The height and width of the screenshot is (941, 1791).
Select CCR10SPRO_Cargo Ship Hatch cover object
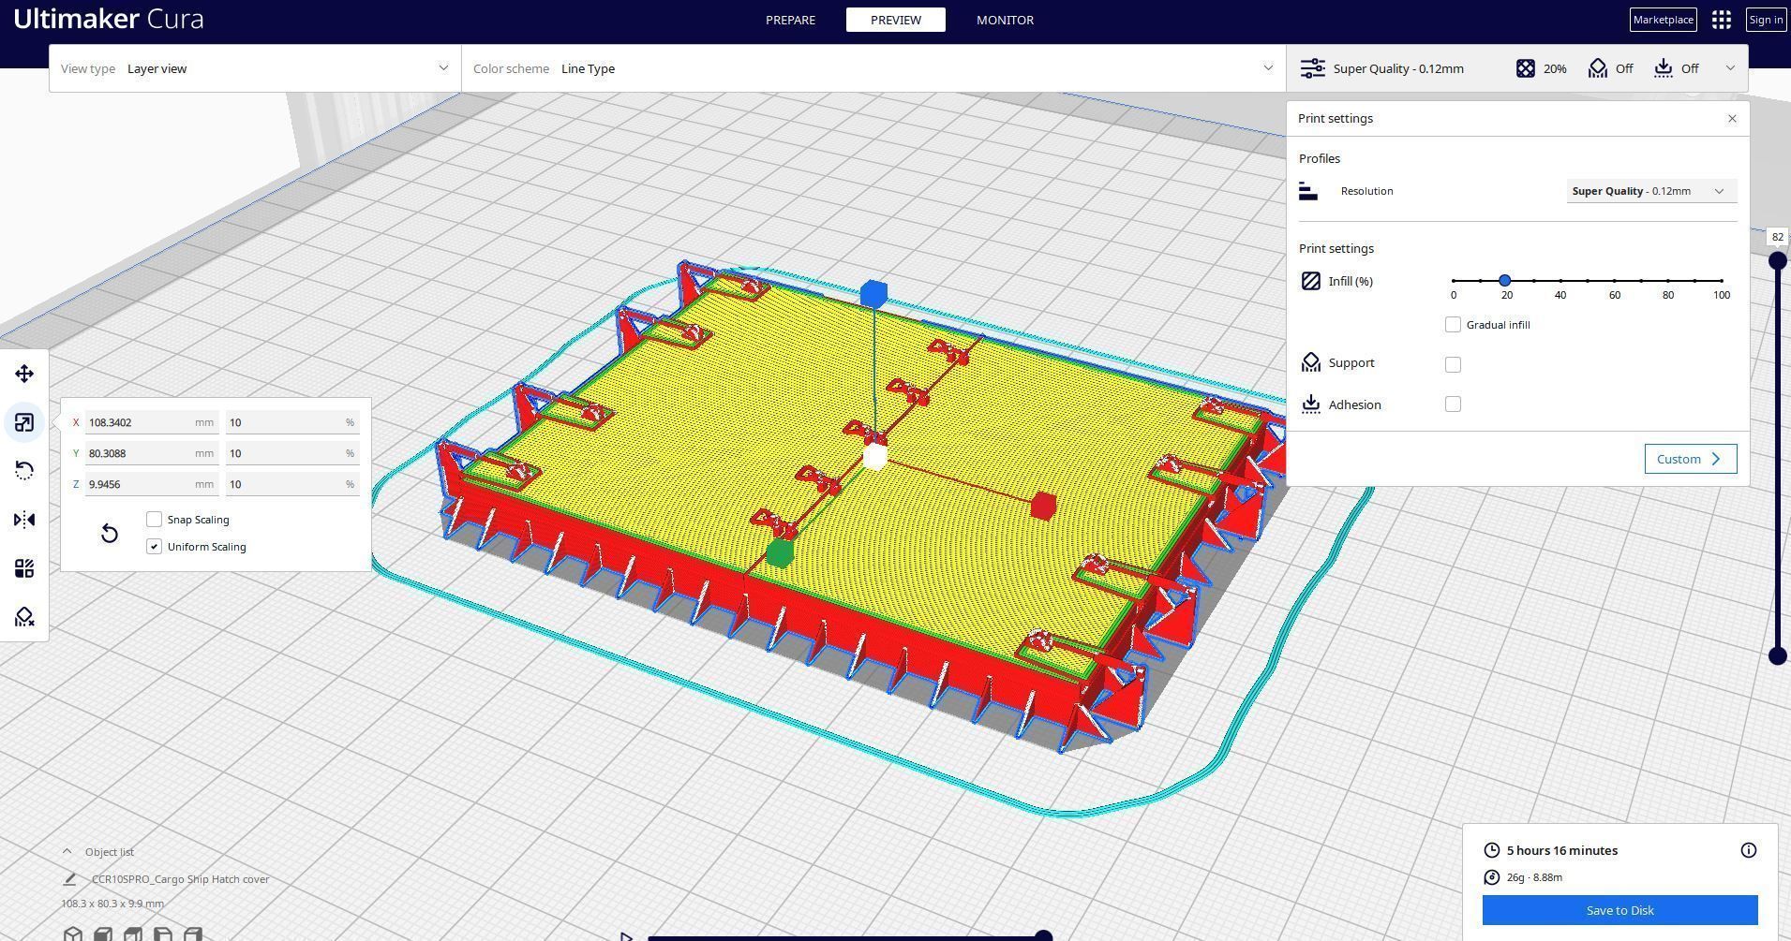(180, 879)
